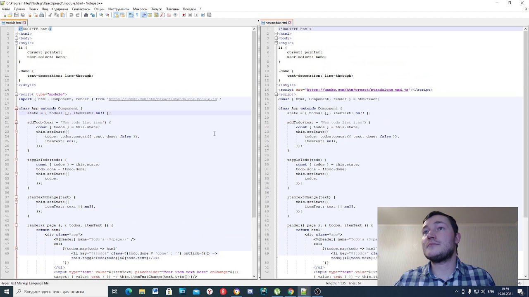Start macro recording button
The height and width of the screenshot is (297, 529).
click(x=183, y=15)
